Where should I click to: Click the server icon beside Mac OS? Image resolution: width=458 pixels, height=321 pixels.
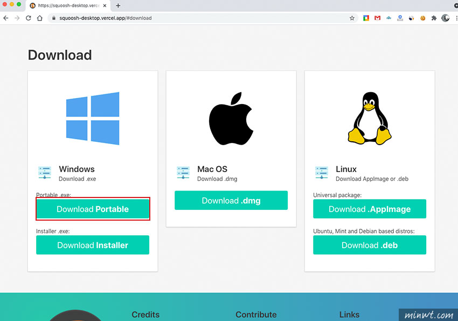183,173
